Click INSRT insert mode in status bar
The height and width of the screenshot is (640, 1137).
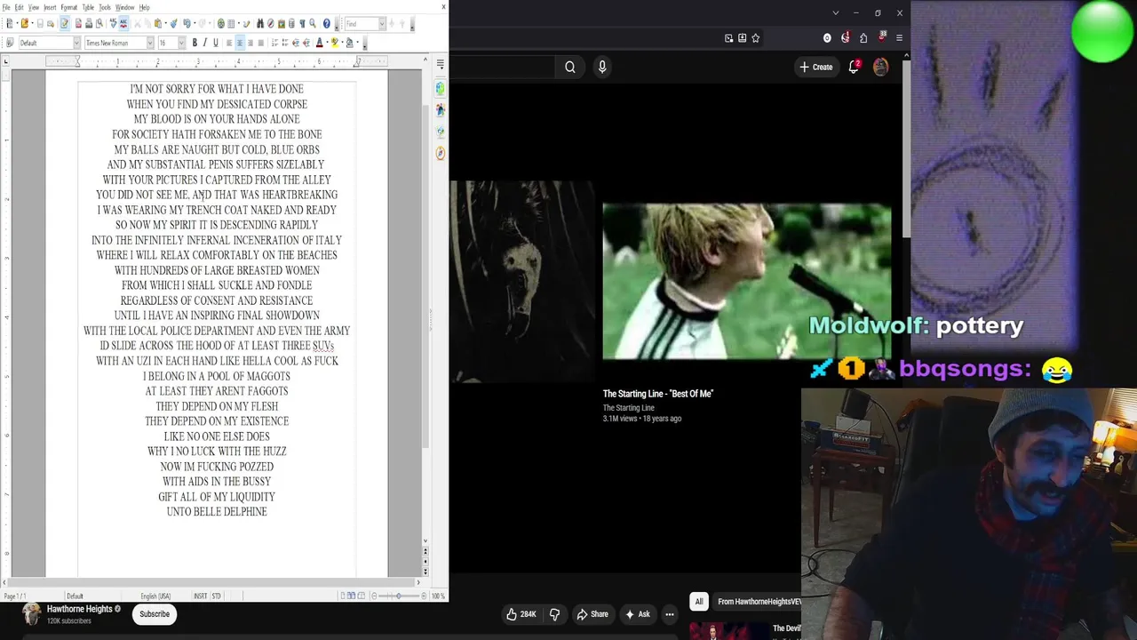[x=200, y=596]
